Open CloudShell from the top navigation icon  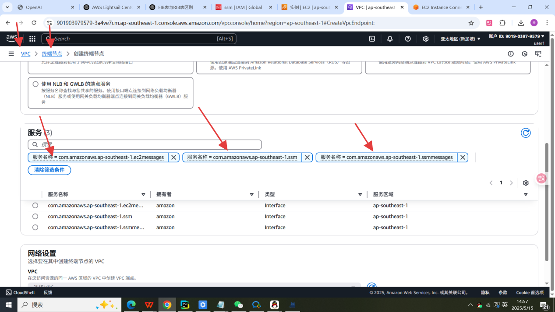click(x=372, y=39)
